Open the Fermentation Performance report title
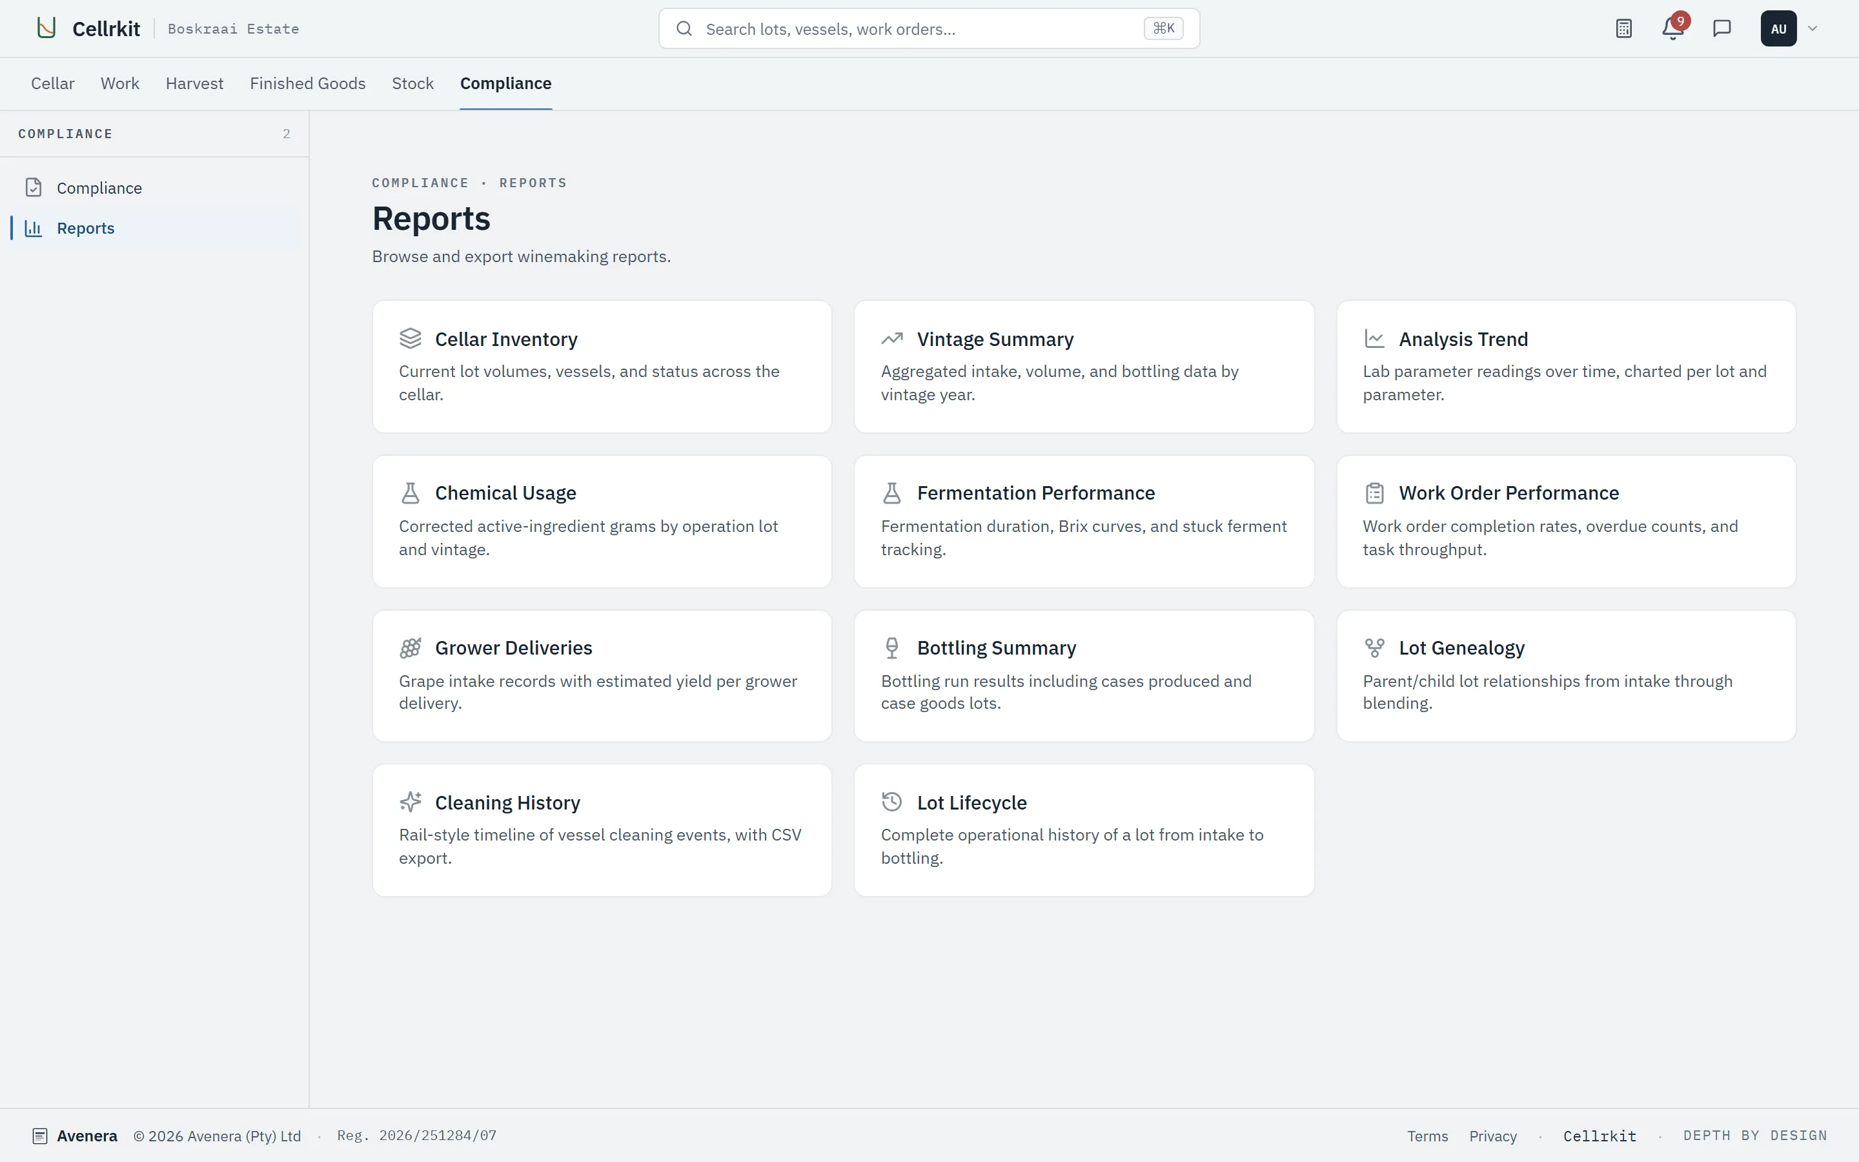Viewport: 1859px width, 1162px height. (x=1035, y=493)
